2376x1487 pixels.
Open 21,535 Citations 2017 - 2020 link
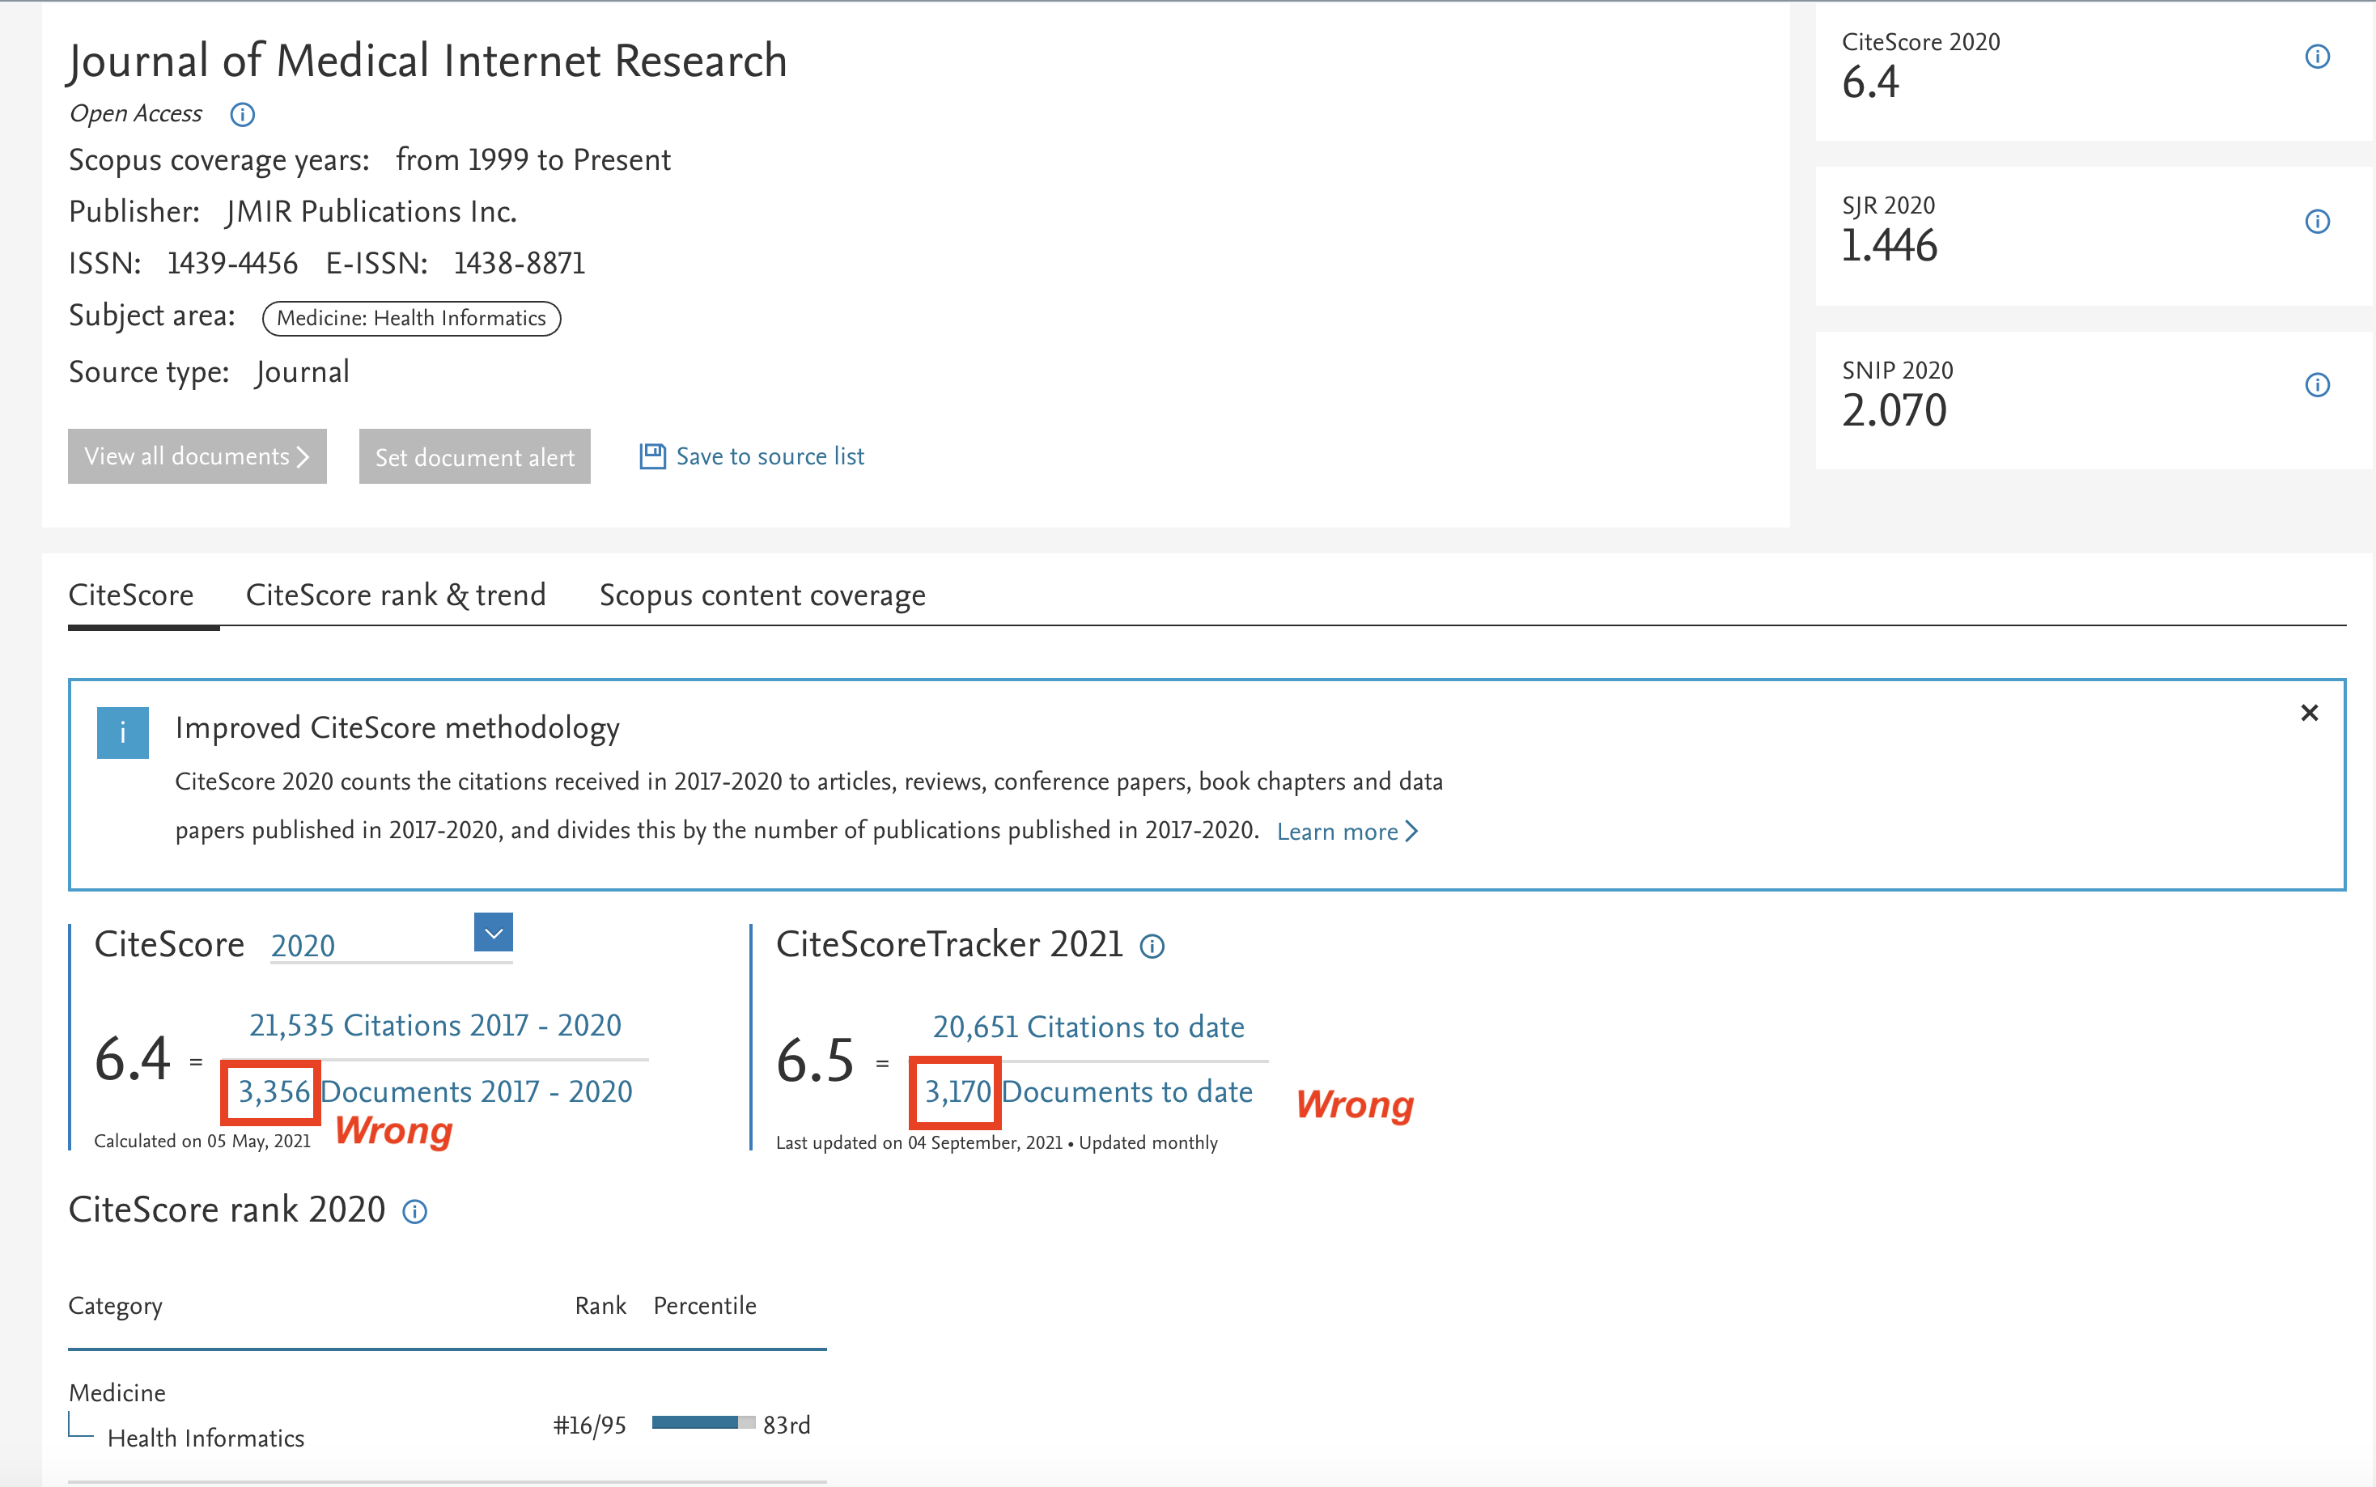click(435, 1026)
